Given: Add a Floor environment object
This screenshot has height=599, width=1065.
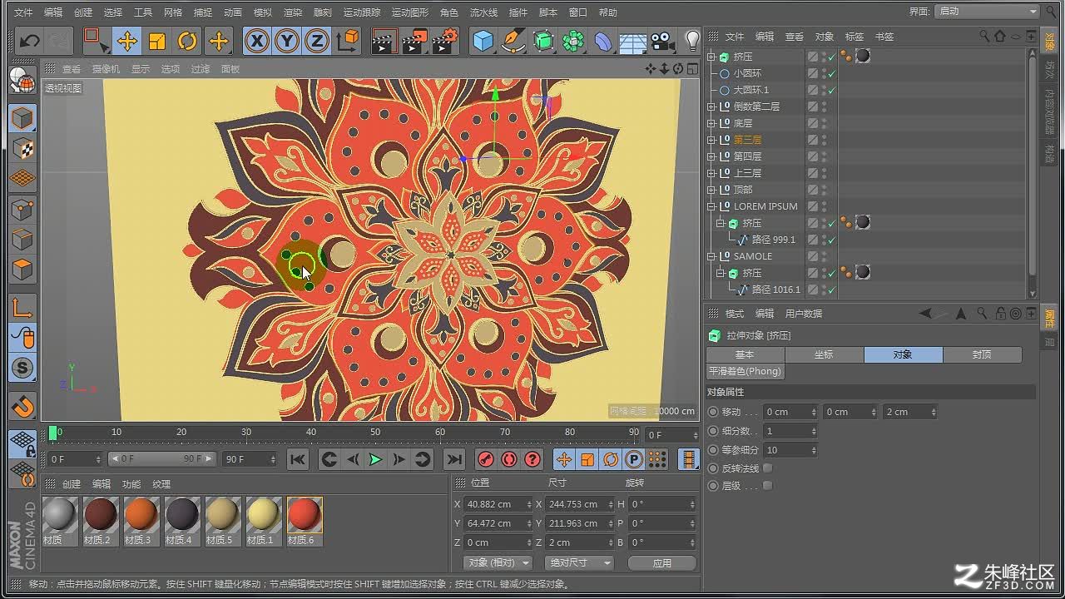Looking at the screenshot, I should [633, 41].
